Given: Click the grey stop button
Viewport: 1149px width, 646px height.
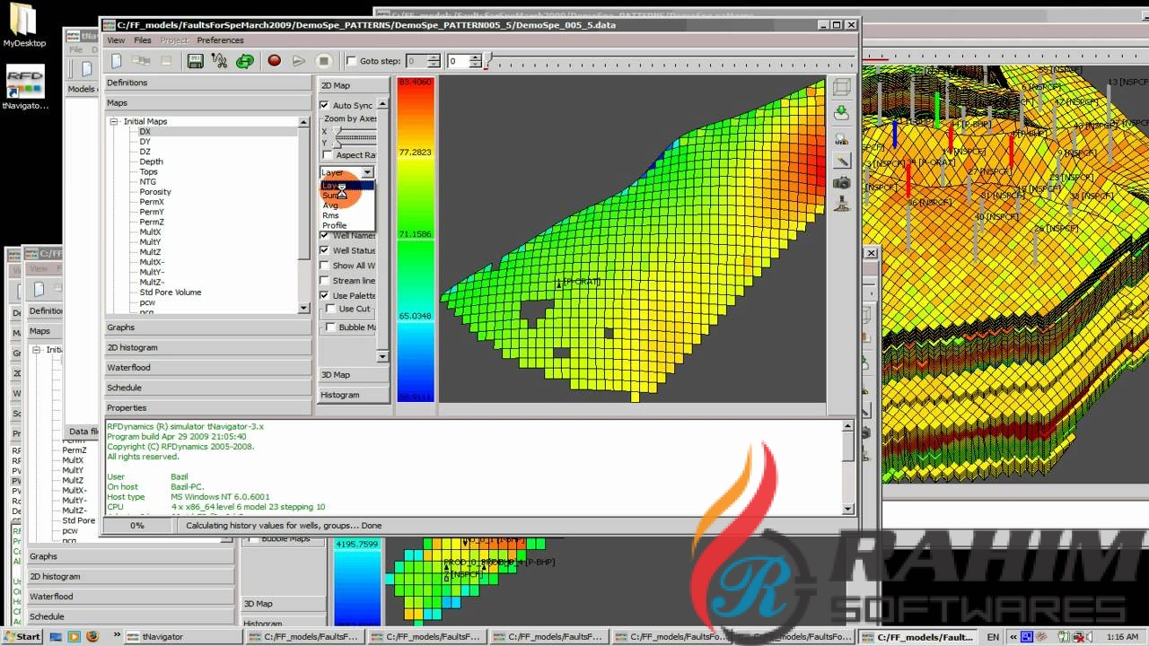Looking at the screenshot, I should (324, 61).
